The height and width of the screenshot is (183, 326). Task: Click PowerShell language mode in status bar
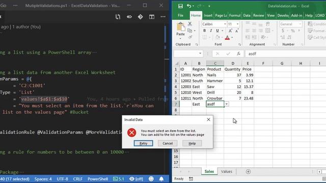point(98,179)
